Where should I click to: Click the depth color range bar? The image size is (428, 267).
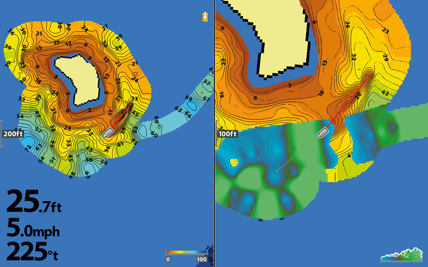coord(186,252)
